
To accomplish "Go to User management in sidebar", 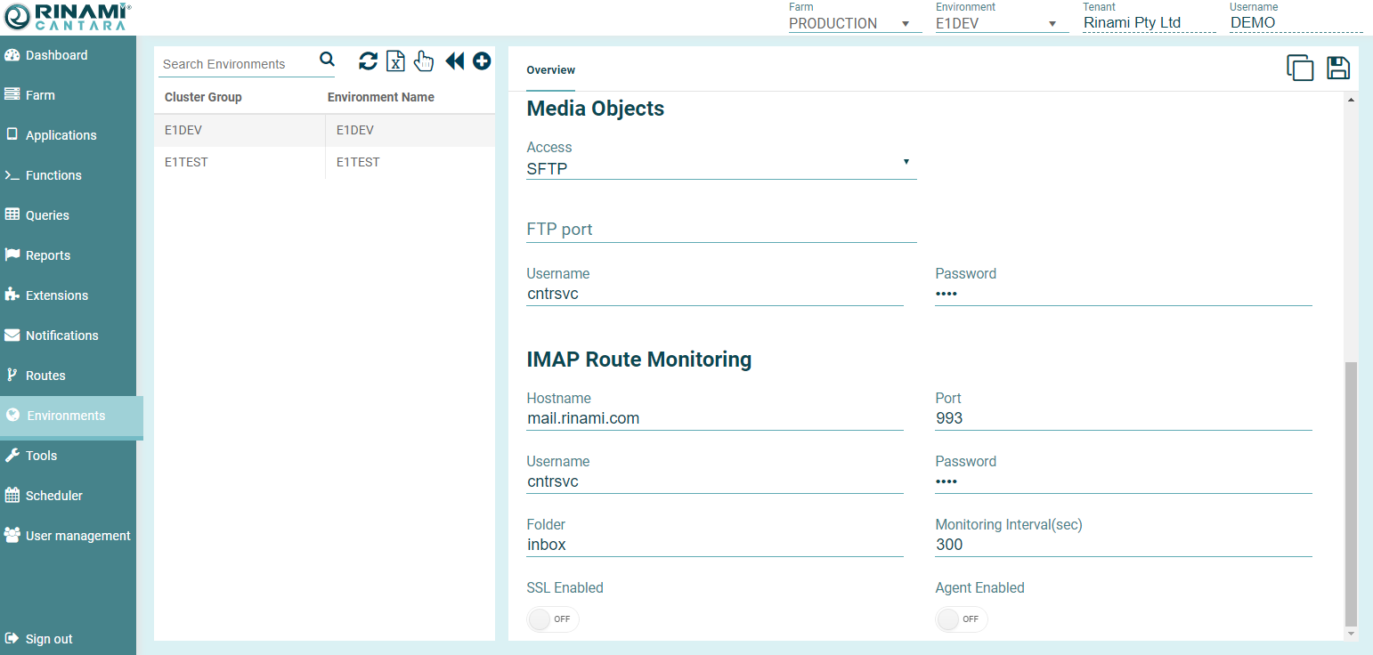I will point(77,536).
